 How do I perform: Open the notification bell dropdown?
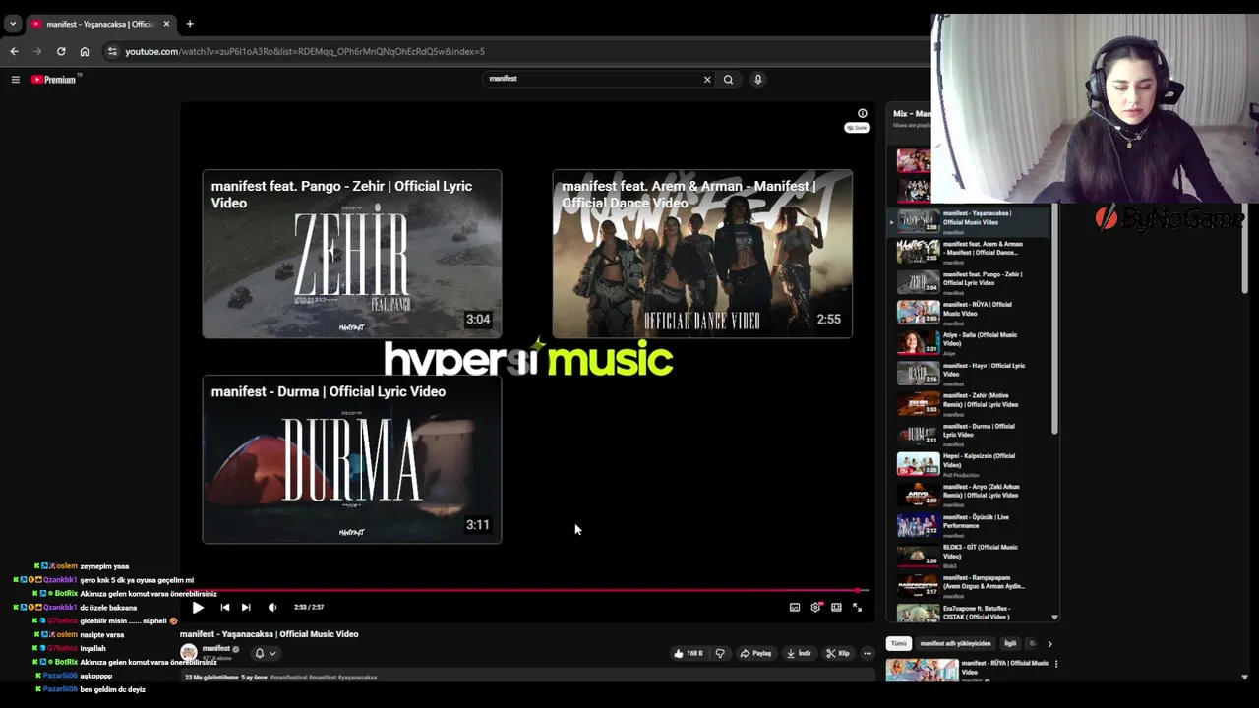click(x=265, y=653)
